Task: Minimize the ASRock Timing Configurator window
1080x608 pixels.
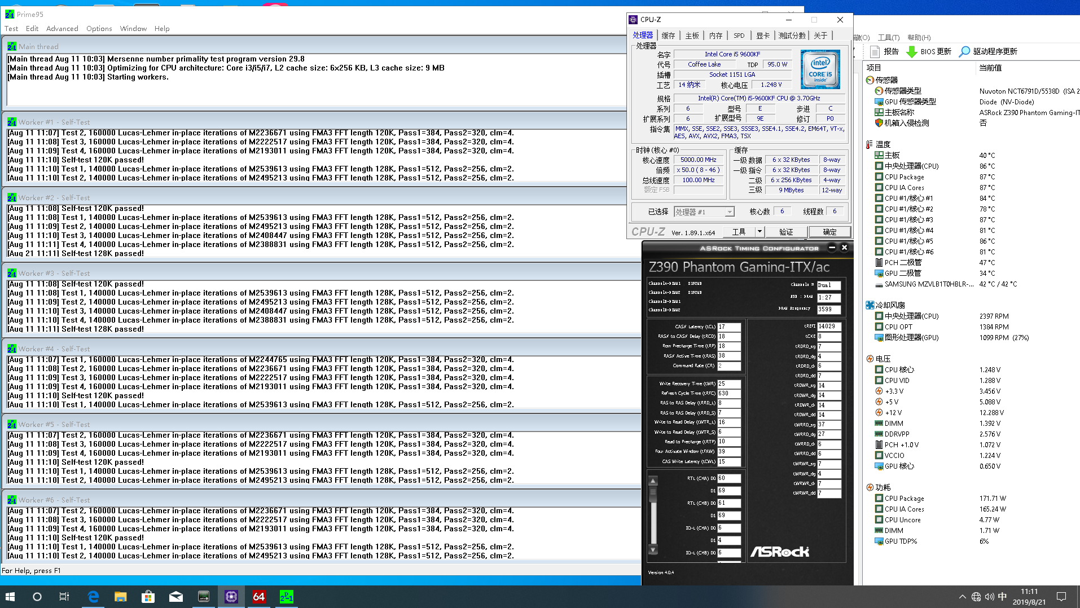Action: [831, 248]
